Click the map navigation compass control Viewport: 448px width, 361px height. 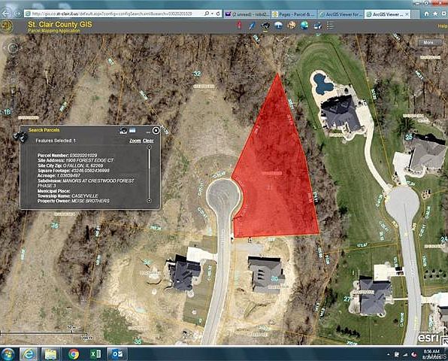click(x=13, y=47)
